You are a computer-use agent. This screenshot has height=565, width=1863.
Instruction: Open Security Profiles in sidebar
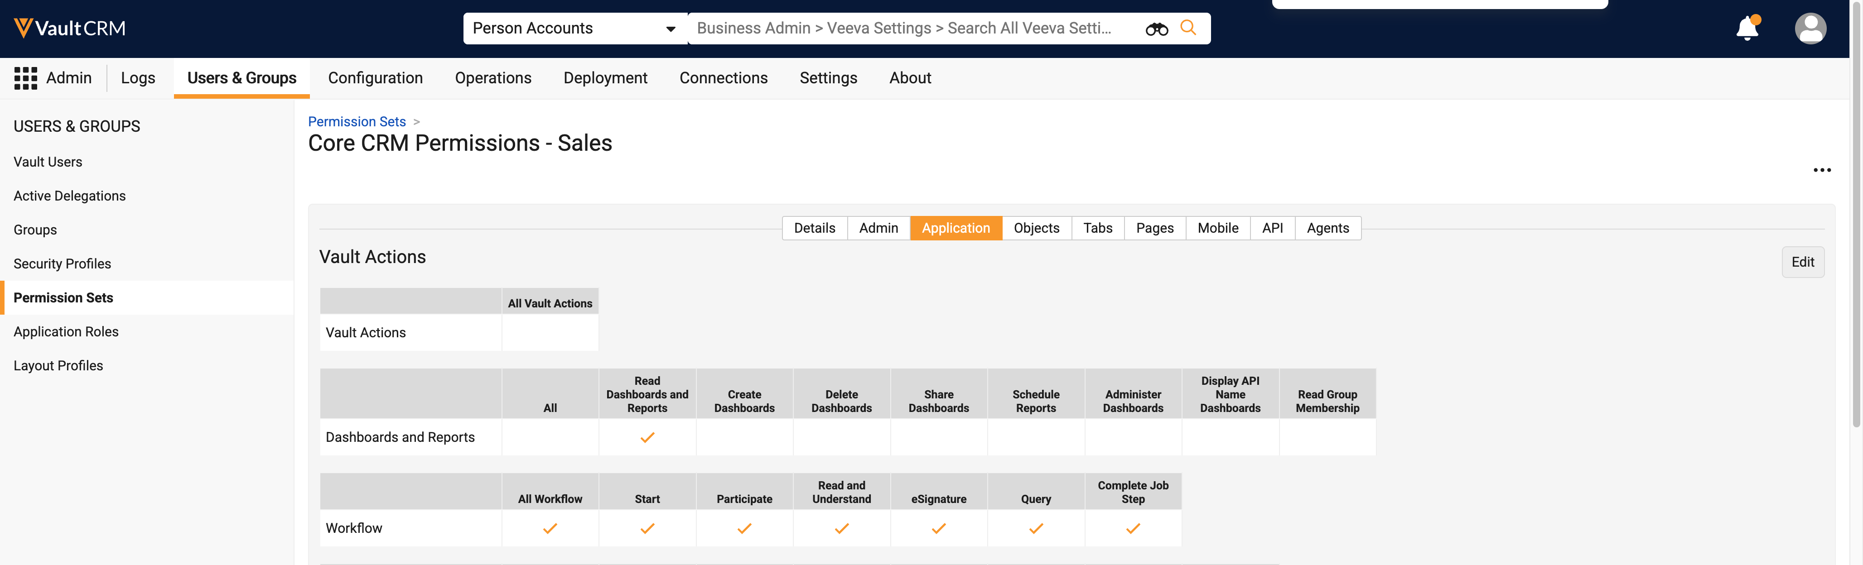62,264
